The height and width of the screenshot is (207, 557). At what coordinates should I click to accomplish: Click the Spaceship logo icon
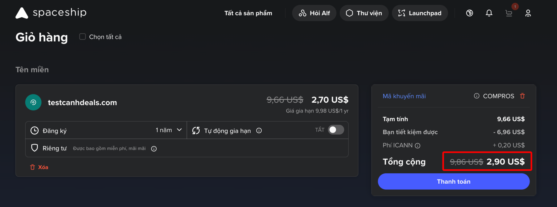tap(22, 13)
